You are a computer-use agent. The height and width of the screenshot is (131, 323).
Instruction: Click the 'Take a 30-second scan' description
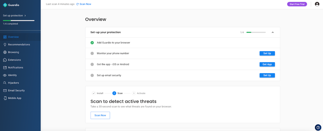pyautogui.click(x=131, y=107)
